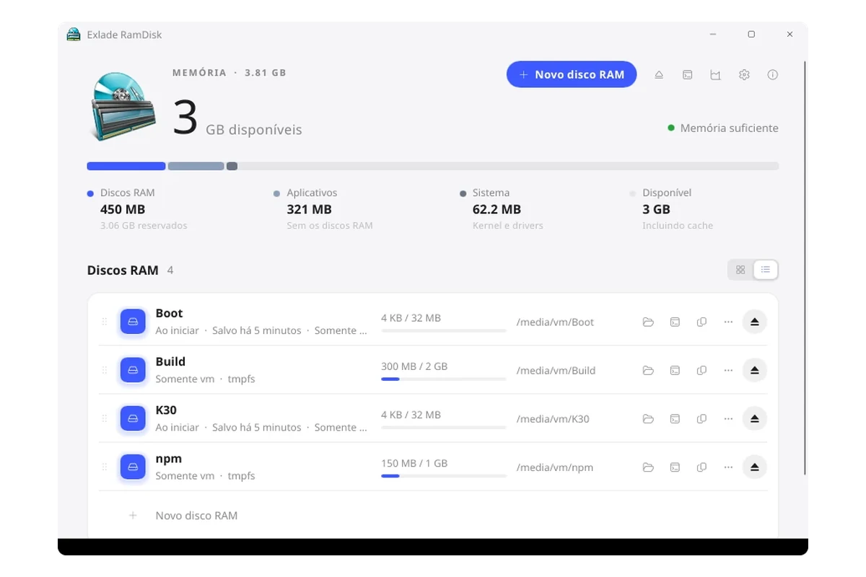
Task: Click Novo disco RAM row in list
Action: pyautogui.click(x=433, y=516)
